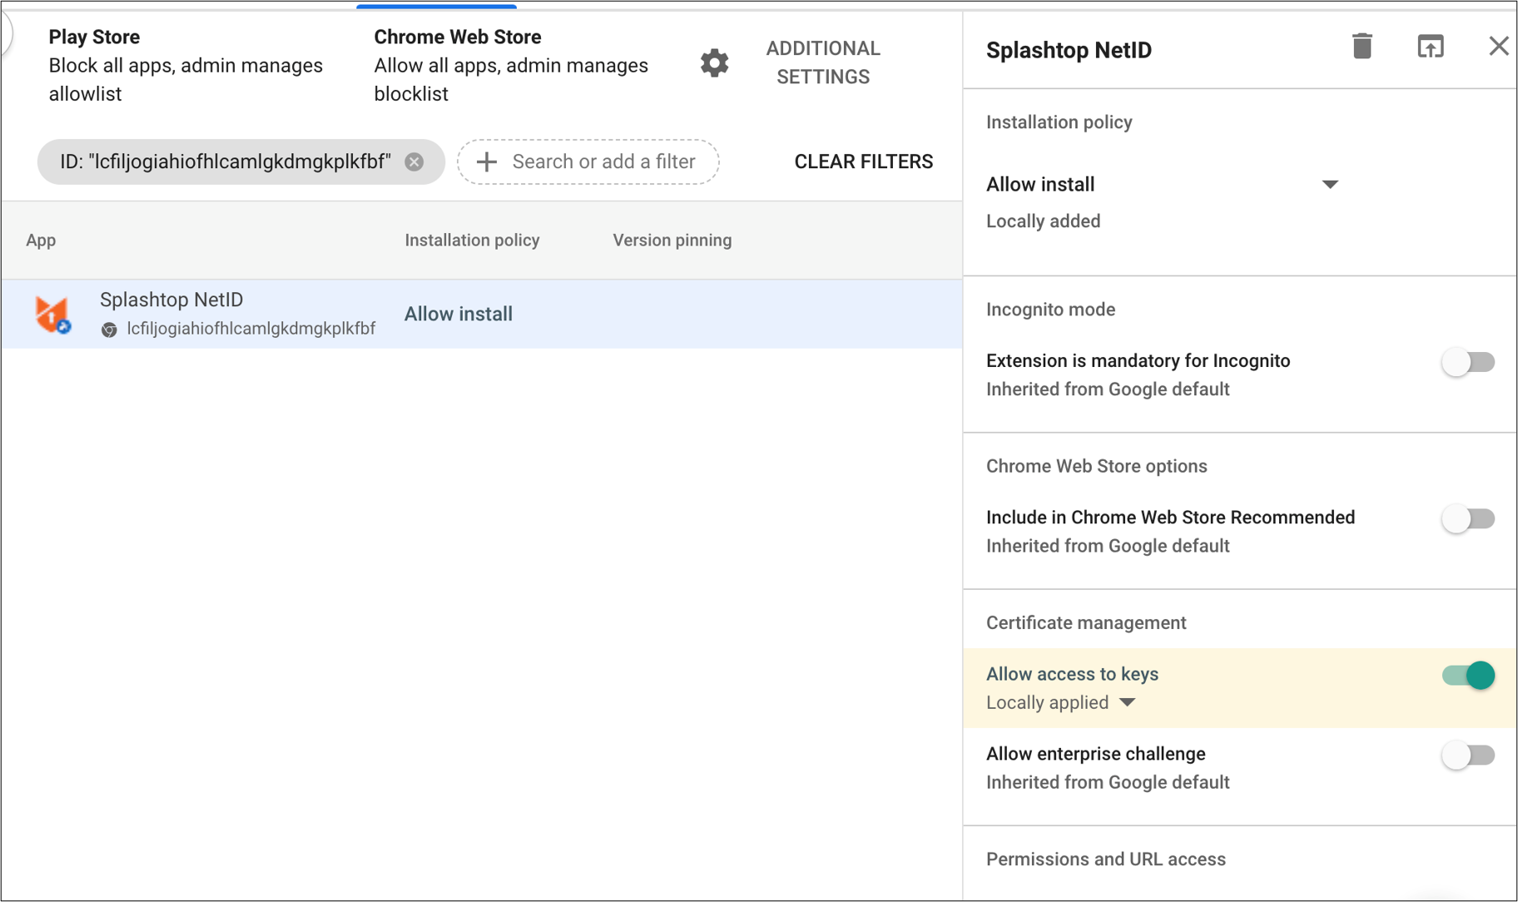Click the Splashtop NetID app icon
1518x902 pixels.
click(x=52, y=315)
